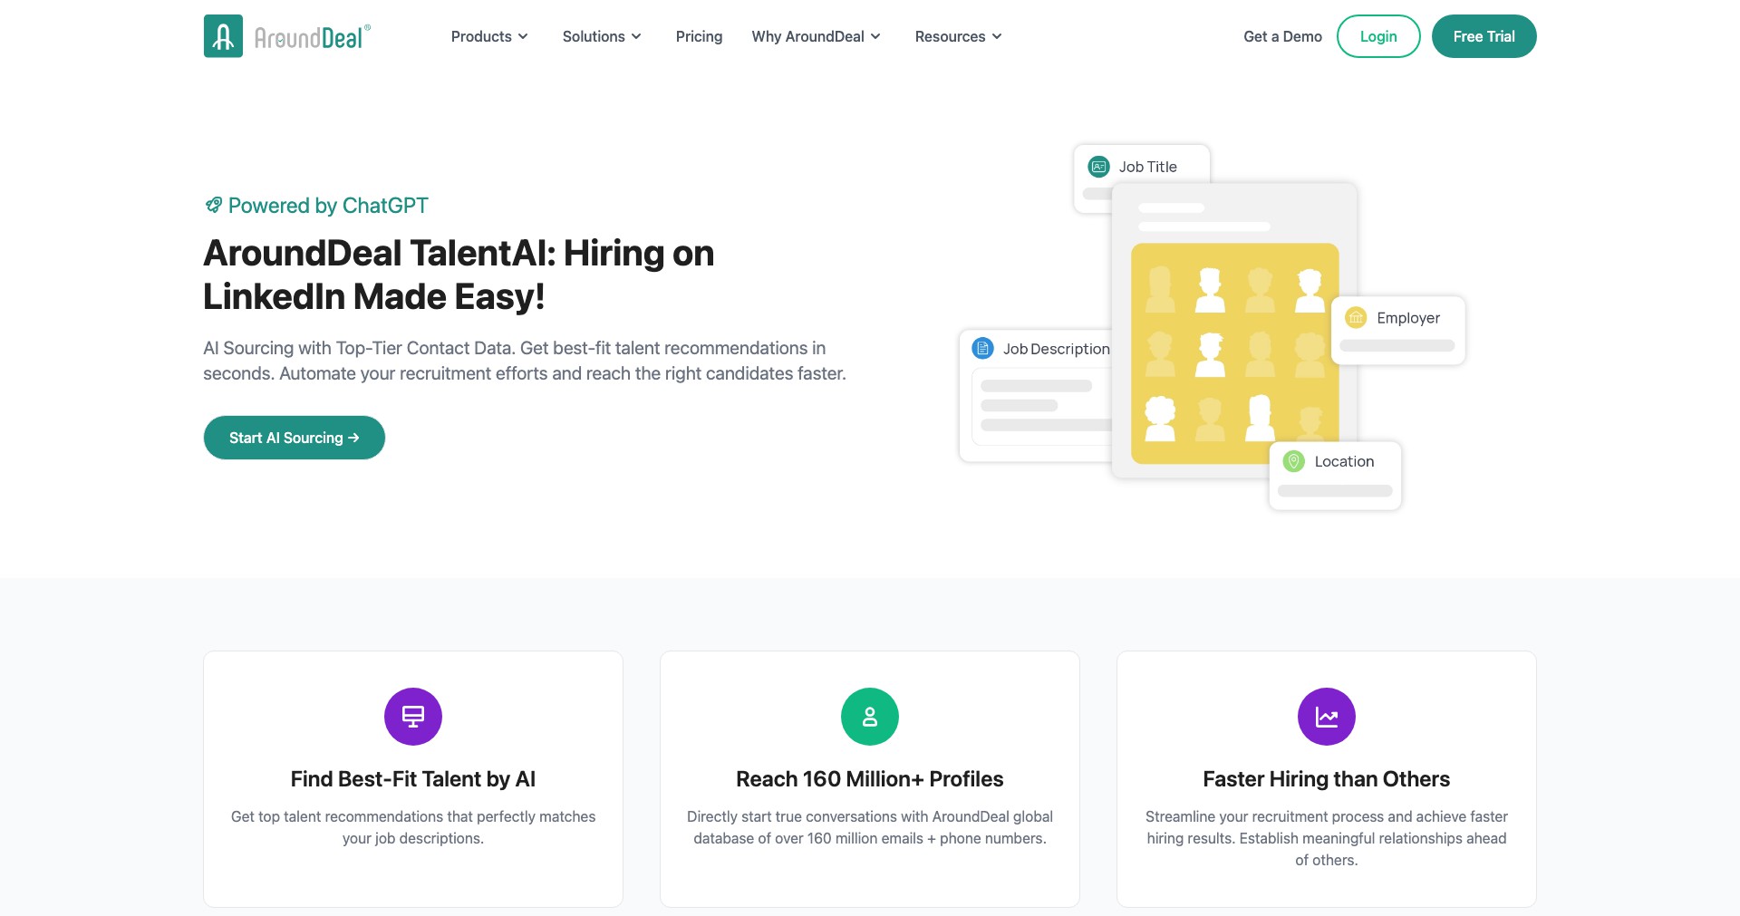
Task: Click the purple chart icon above Faster Hiring
Action: [x=1327, y=717]
